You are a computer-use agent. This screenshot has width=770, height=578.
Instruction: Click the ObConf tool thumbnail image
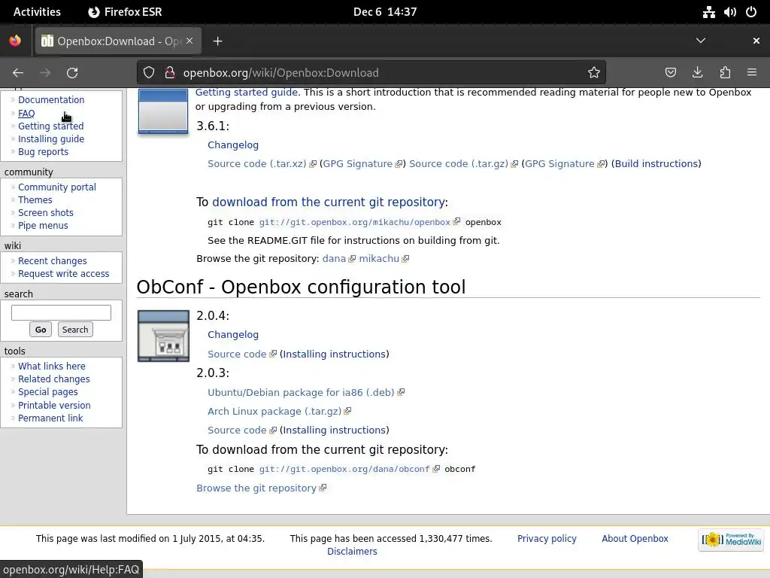tap(163, 336)
